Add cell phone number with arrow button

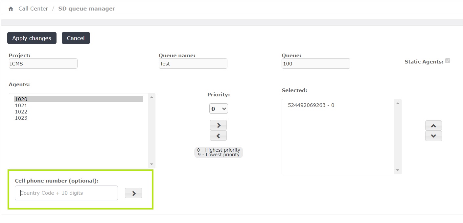point(133,193)
